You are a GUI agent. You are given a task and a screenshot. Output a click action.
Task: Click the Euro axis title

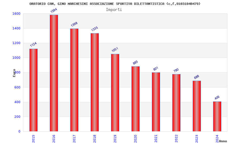tap(14, 73)
